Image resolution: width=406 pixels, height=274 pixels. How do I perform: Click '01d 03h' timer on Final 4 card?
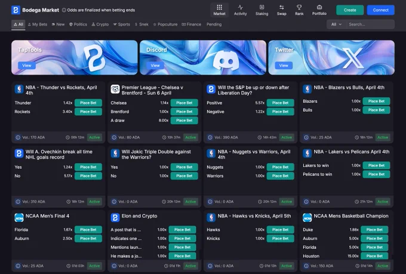(x=78, y=266)
